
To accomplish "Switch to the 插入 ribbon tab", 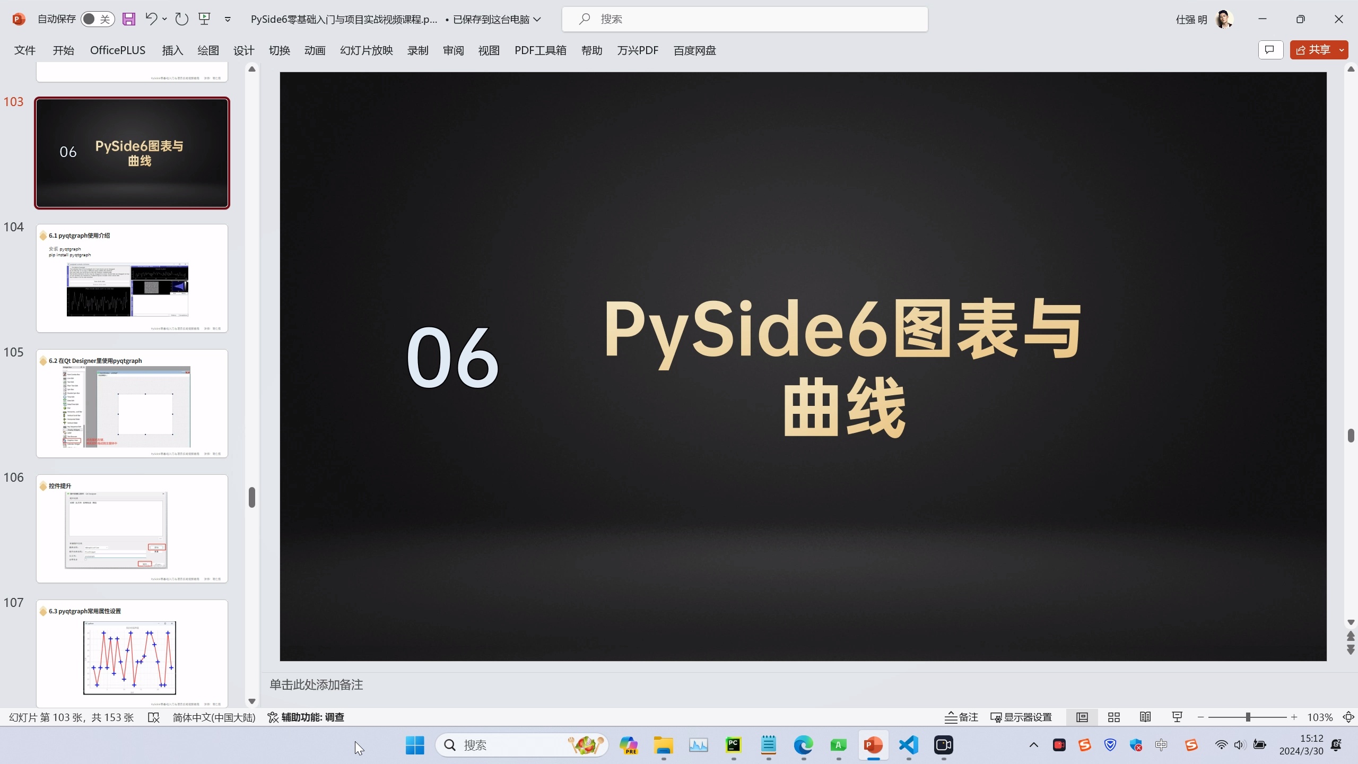I will click(x=172, y=50).
